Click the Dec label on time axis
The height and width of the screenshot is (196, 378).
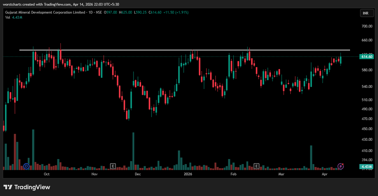point(137,174)
